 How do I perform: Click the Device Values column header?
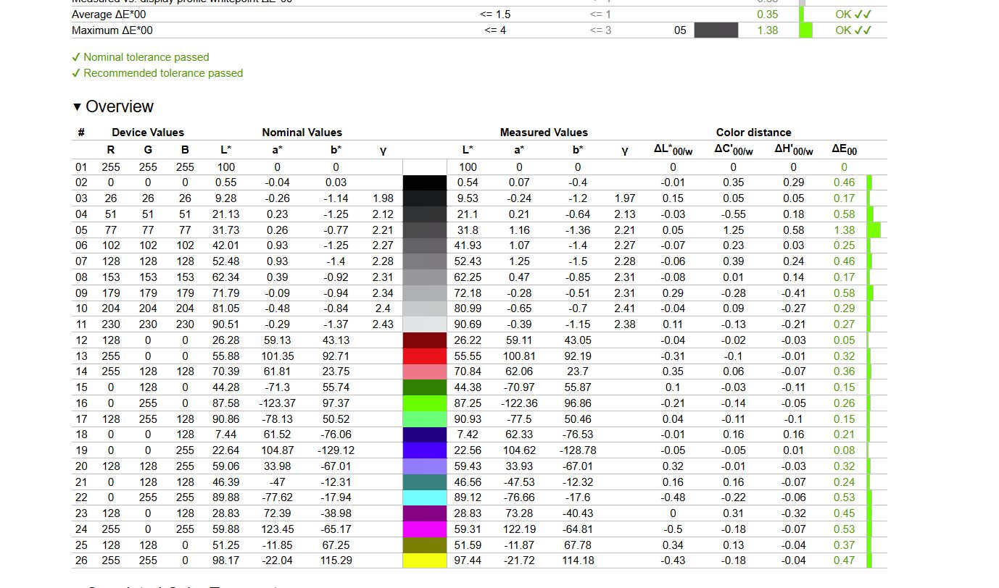(148, 133)
